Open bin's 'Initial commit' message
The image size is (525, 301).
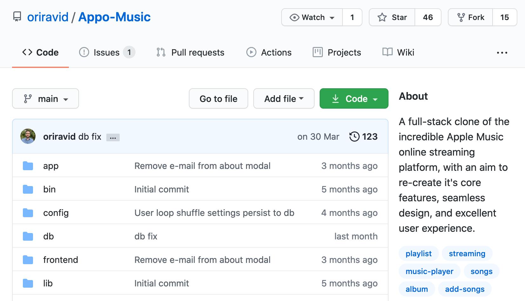tap(162, 189)
